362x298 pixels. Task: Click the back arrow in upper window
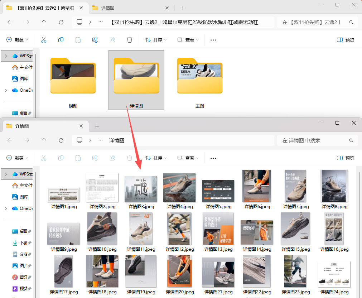(x=10, y=22)
